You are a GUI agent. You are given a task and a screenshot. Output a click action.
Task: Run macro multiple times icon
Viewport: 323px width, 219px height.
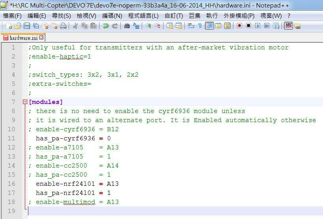click(x=267, y=26)
